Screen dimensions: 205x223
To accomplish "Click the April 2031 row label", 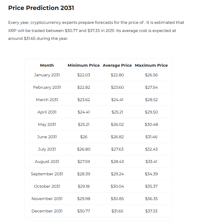I will coord(47,112).
